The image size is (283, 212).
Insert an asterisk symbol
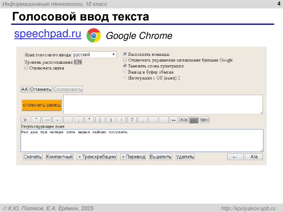[89, 120]
